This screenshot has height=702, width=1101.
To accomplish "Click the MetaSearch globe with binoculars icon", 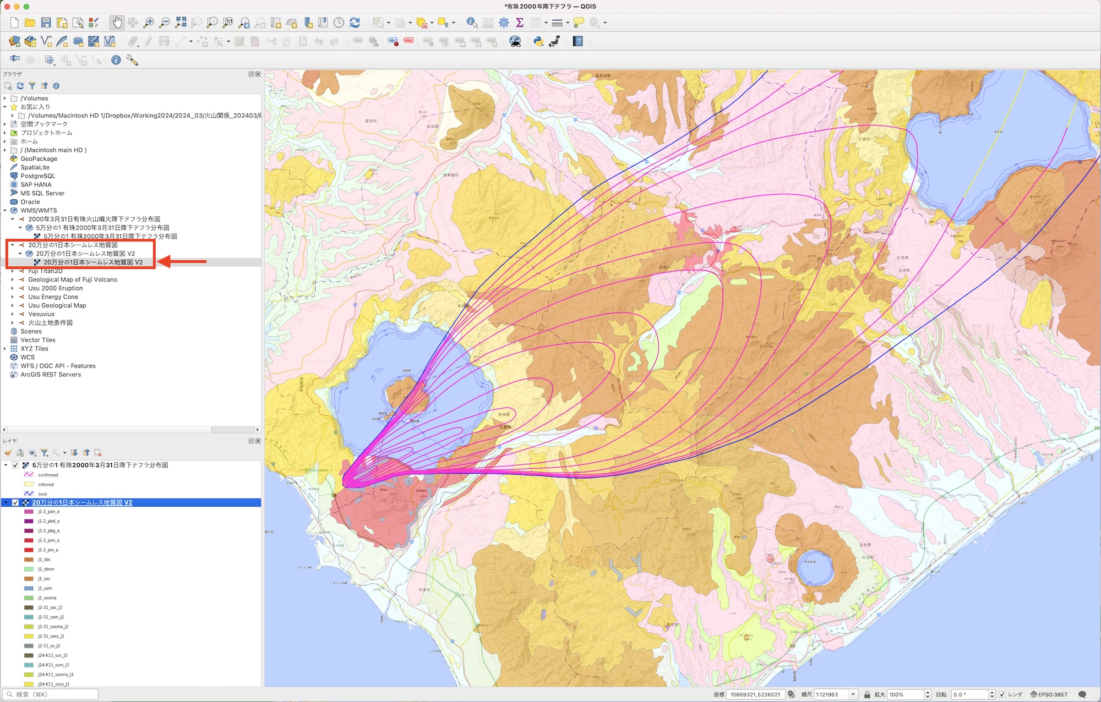I will tap(515, 41).
